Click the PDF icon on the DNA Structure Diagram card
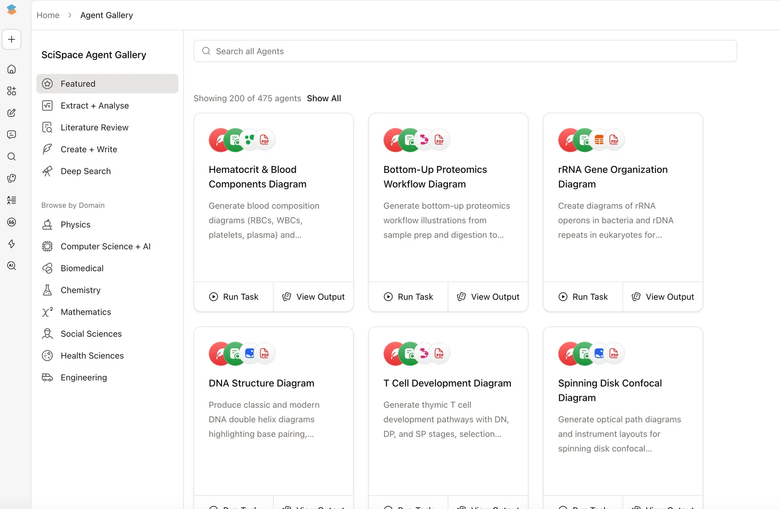 (x=264, y=354)
